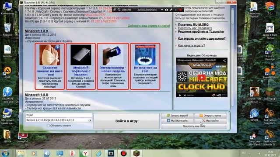The image size is (280, 157).
Task: Share the Clock HUD video
Action: tap(224, 61)
